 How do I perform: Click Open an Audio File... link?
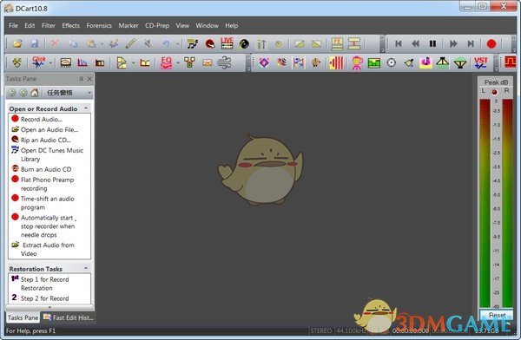pyautogui.click(x=49, y=129)
